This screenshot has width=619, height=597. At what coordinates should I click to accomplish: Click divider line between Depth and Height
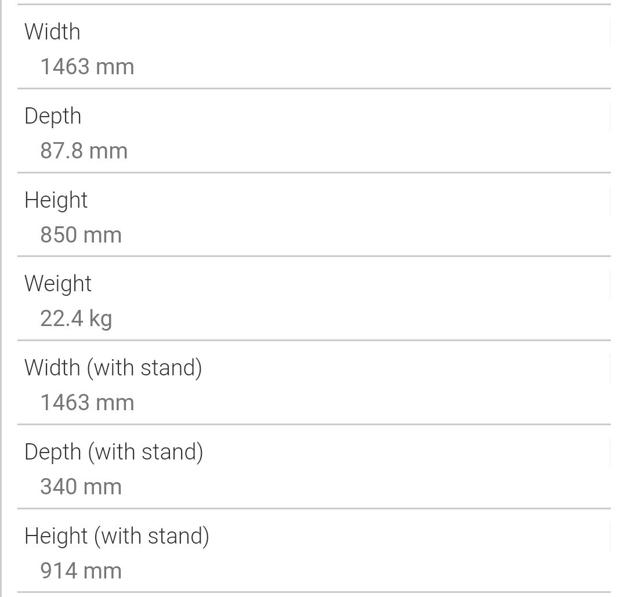(x=314, y=172)
